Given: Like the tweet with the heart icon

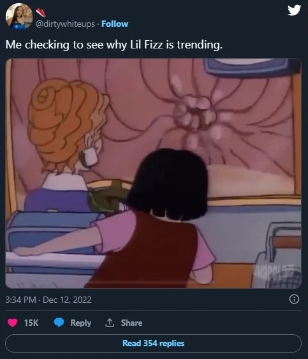Looking at the screenshot, I should pyautogui.click(x=12, y=323).
